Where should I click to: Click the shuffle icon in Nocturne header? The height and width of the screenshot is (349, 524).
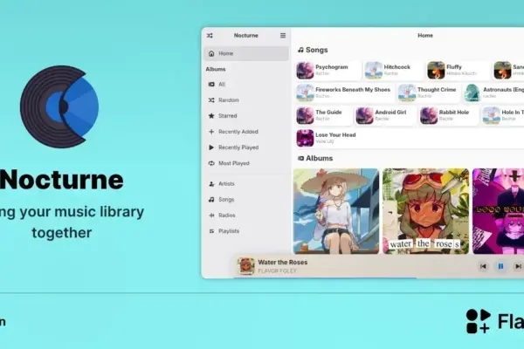click(x=210, y=36)
